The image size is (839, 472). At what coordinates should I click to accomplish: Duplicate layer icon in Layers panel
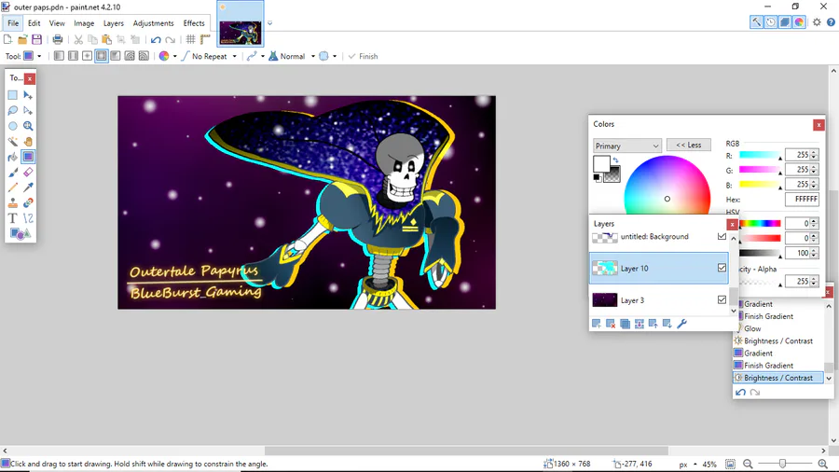pos(625,324)
